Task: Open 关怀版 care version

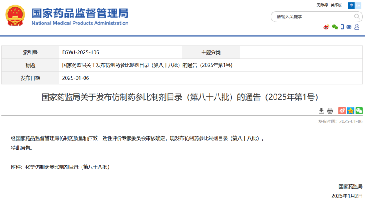Action: [336, 5]
